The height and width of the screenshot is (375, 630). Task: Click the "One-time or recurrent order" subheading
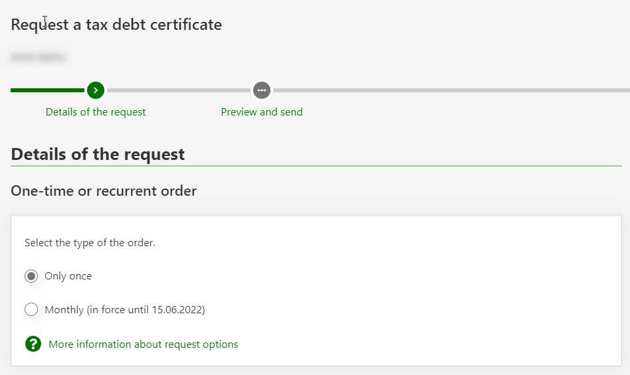pyautogui.click(x=104, y=191)
